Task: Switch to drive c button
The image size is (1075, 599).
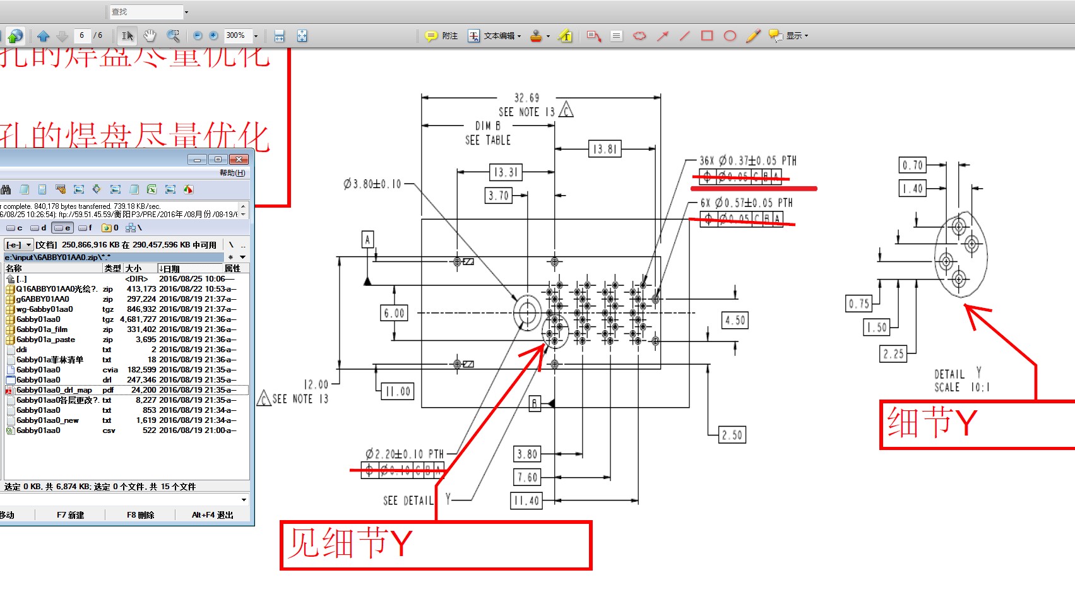Action: [15, 228]
